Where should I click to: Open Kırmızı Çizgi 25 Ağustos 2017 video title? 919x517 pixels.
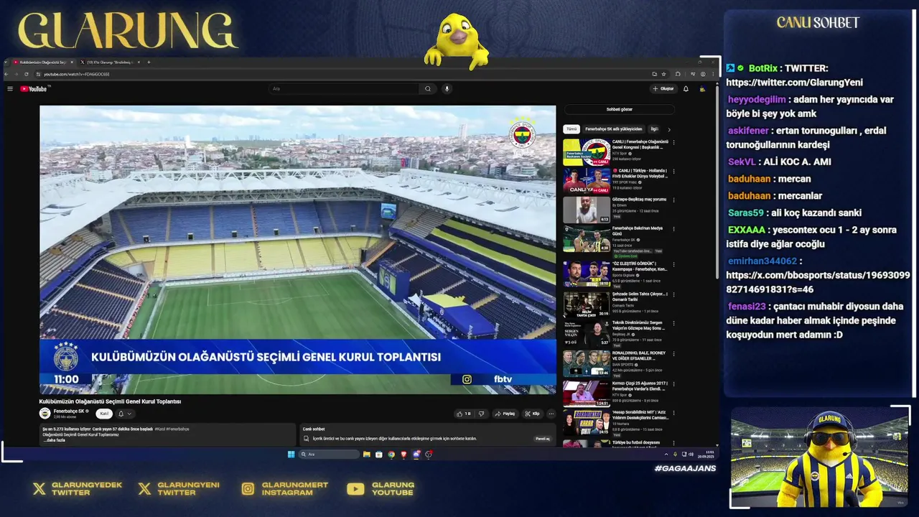click(640, 386)
